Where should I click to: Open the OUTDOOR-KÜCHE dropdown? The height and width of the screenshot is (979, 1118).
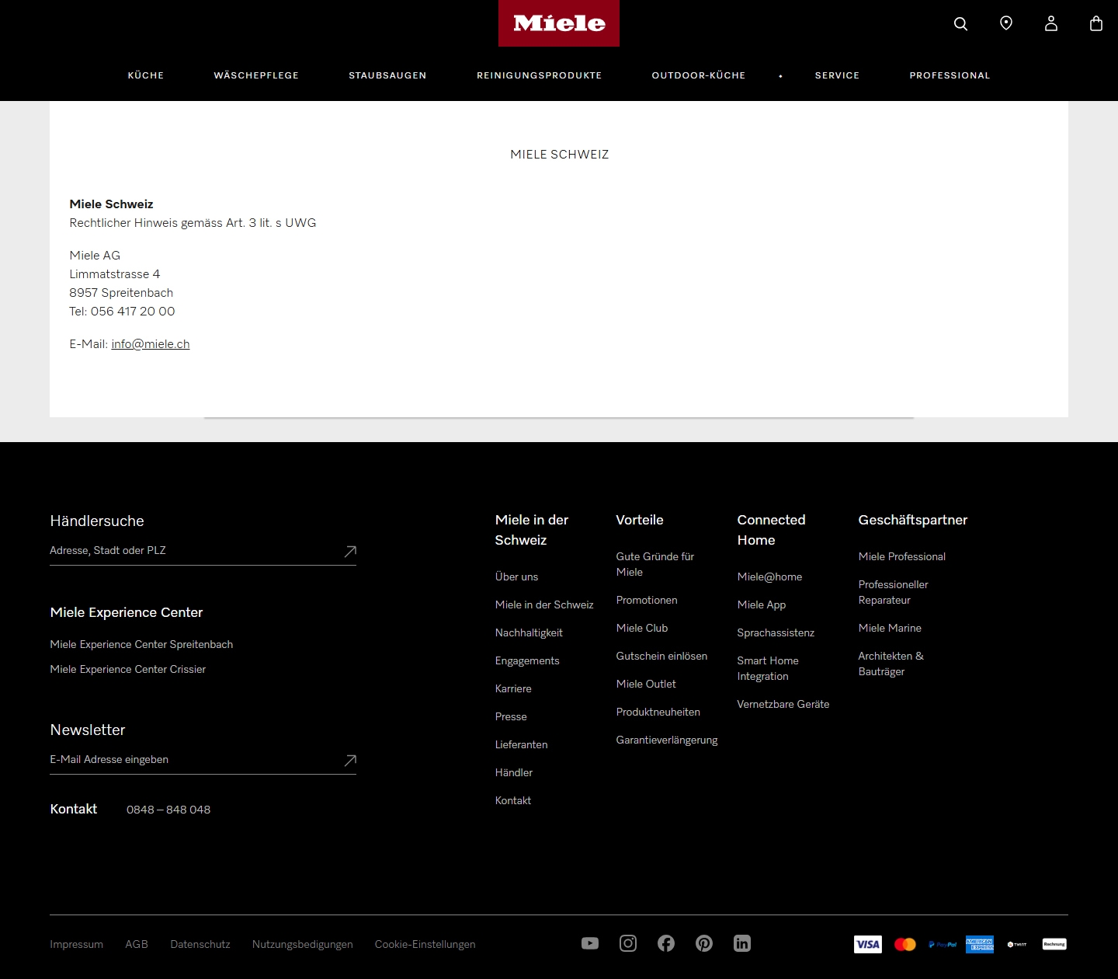[698, 75]
